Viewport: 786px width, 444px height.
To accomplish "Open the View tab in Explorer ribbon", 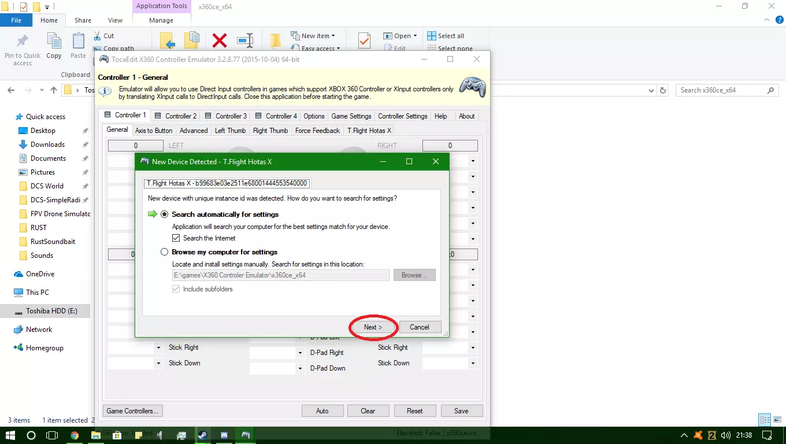I will pyautogui.click(x=116, y=20).
